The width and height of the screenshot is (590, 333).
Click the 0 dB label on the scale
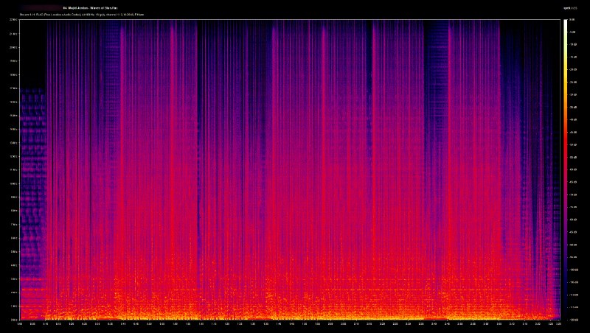(x=575, y=20)
